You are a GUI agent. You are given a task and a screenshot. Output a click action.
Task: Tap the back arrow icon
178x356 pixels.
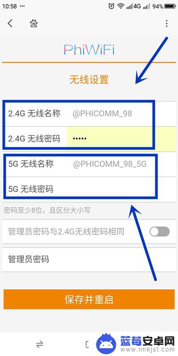pyautogui.click(x=10, y=23)
